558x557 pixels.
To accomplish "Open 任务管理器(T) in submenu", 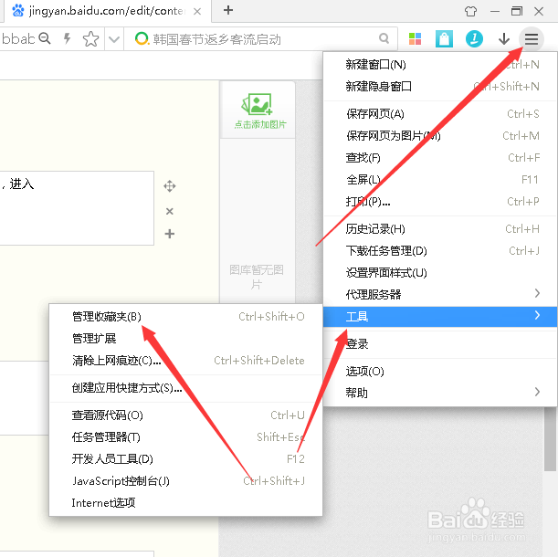I will (185, 437).
